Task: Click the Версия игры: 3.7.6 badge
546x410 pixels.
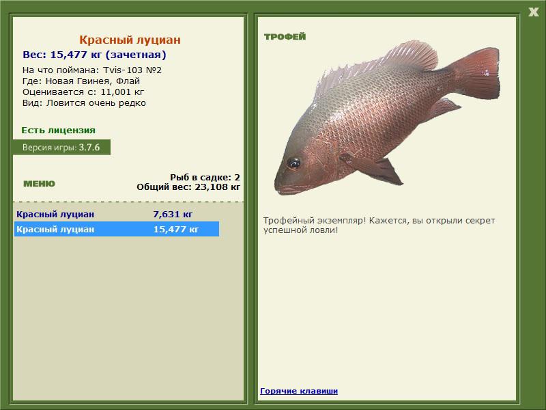Action: click(61, 147)
